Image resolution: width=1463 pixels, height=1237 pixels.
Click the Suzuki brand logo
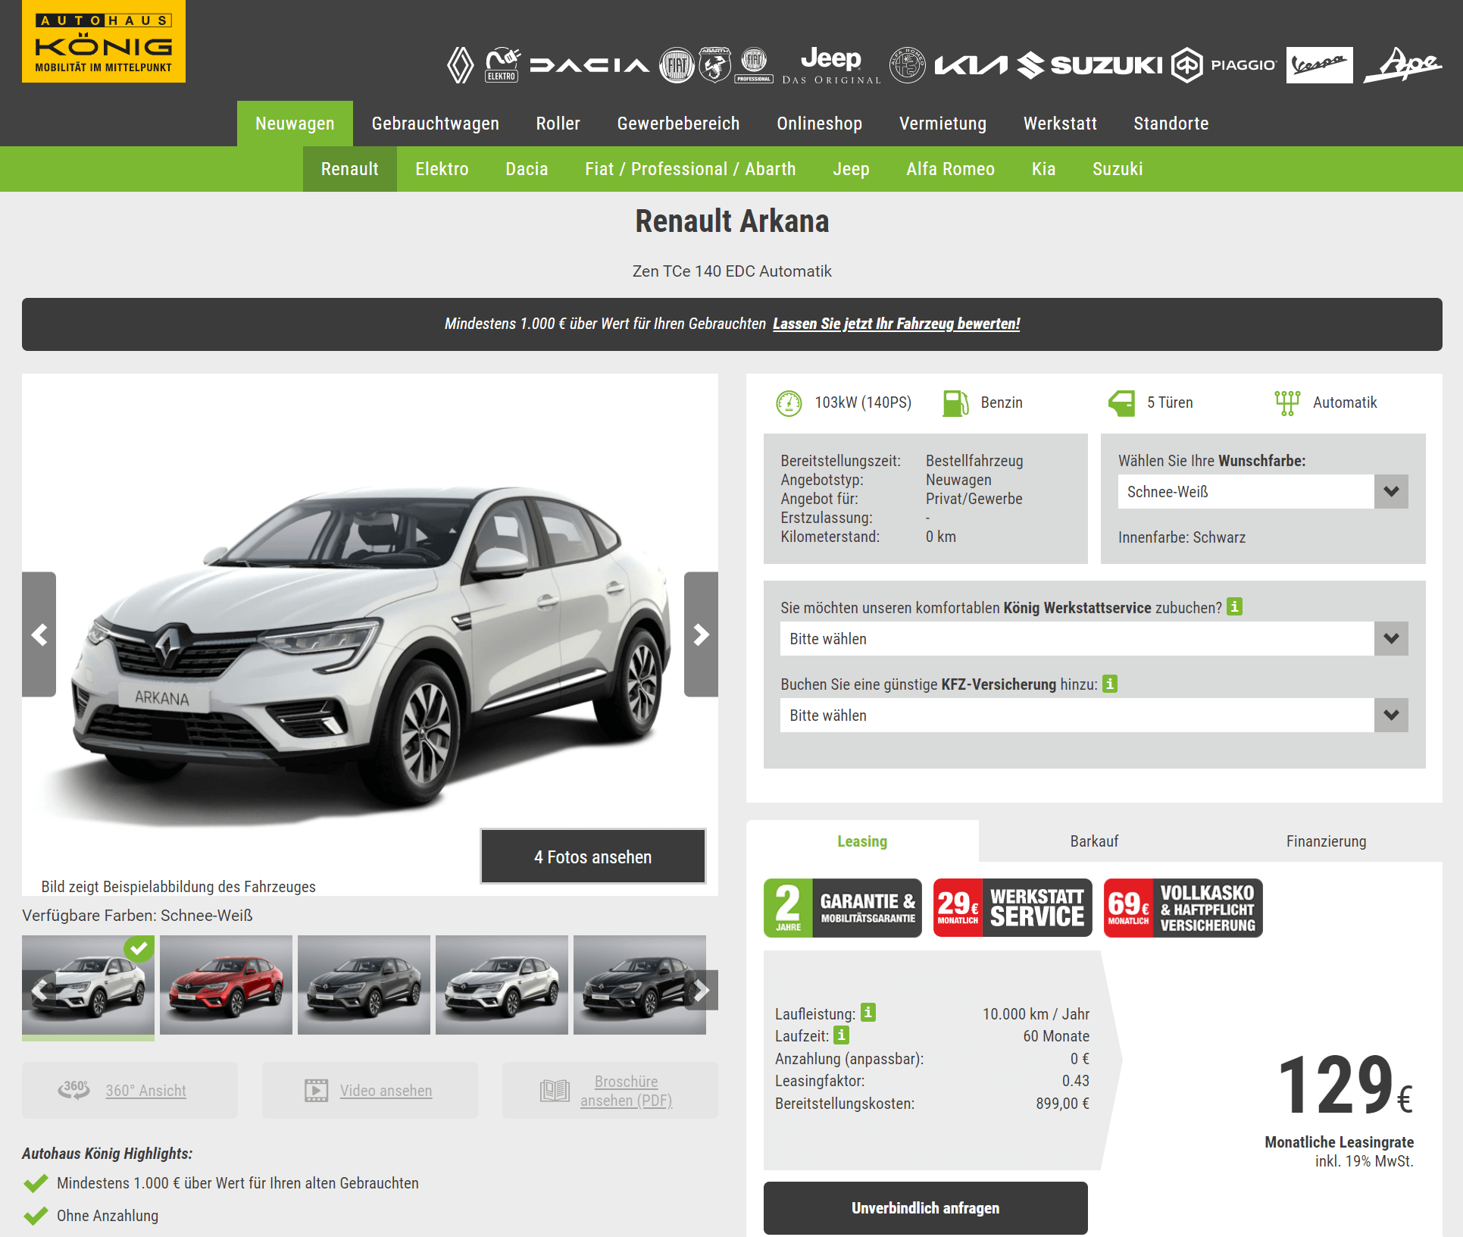pos(1089,66)
